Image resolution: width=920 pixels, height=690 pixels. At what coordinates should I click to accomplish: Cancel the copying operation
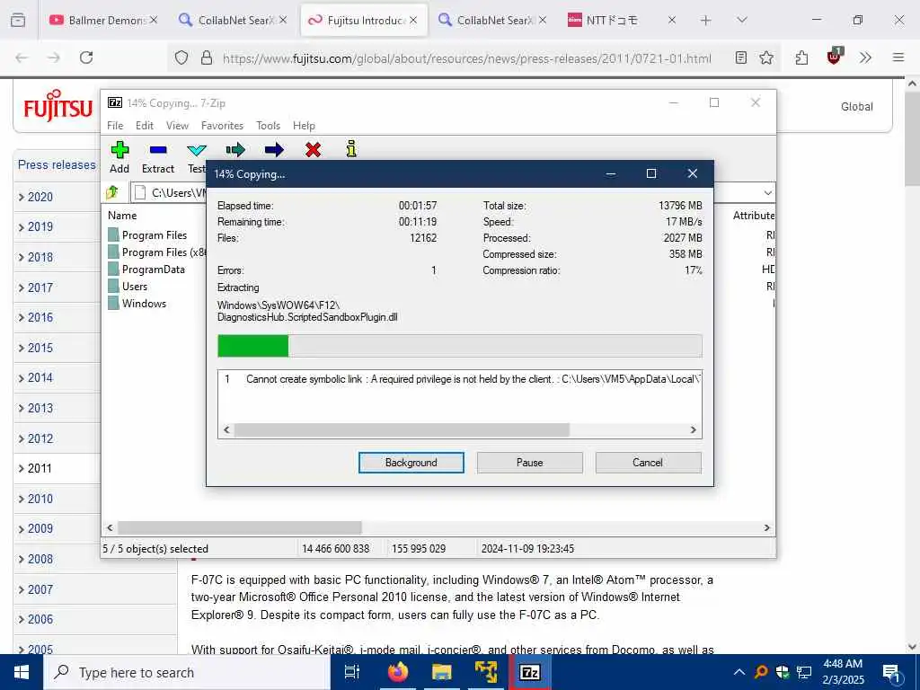(x=648, y=463)
